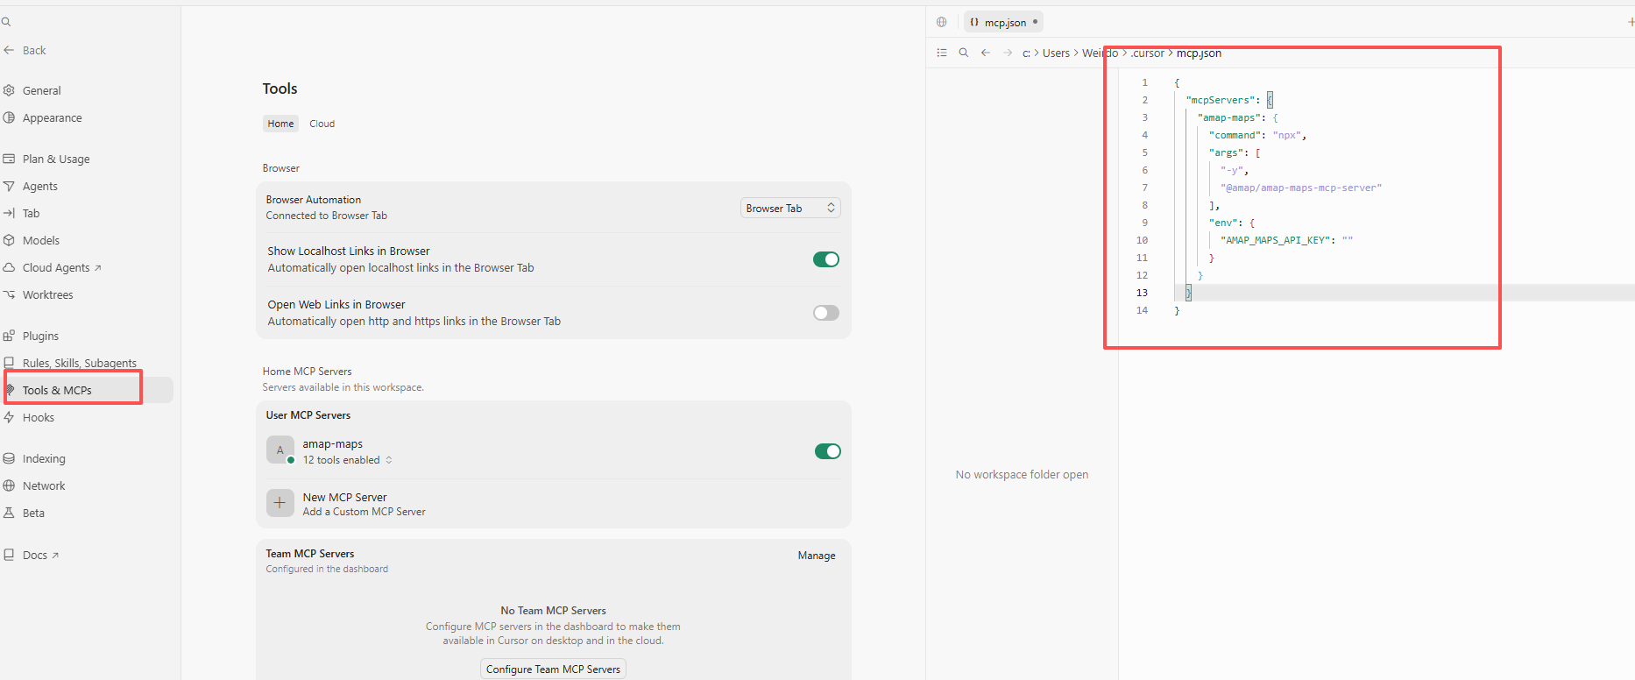Click the plus icon for New MCP Server
This screenshot has width=1635, height=680.
pos(280,503)
